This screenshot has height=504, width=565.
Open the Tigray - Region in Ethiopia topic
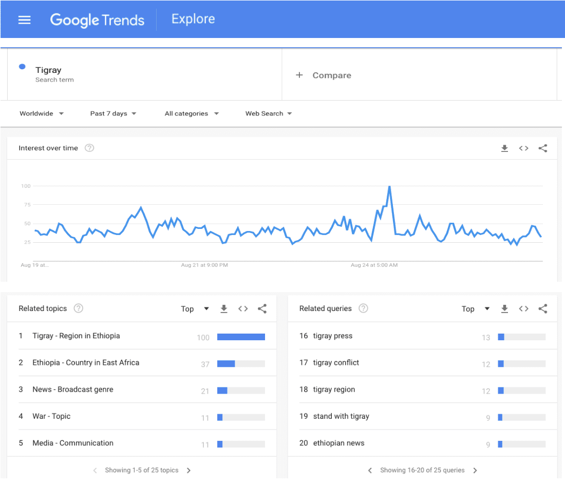(76, 336)
